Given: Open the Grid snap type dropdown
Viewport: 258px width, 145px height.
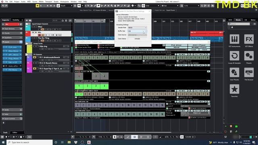Looking at the screenshot, I should (152, 6).
